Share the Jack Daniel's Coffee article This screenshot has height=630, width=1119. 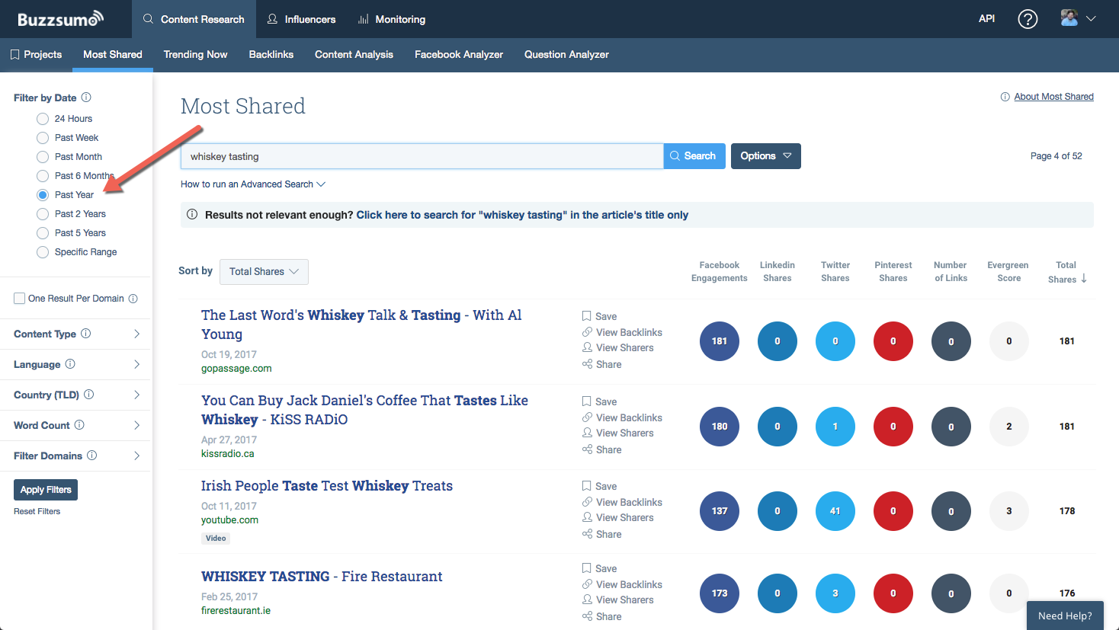point(601,449)
